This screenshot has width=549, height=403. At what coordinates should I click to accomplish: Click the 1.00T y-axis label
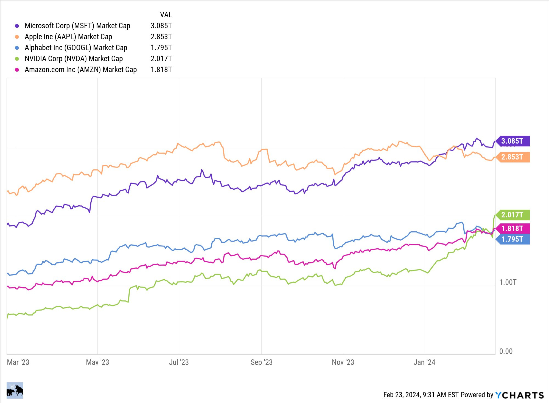508,282
